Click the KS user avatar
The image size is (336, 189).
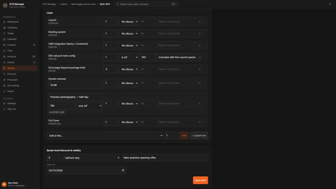(x=4, y=184)
